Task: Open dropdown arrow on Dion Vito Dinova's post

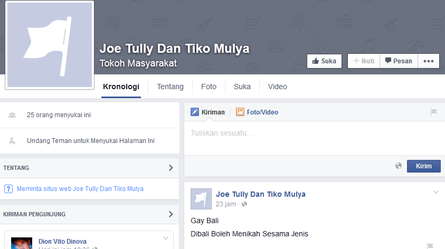Action: [166, 238]
